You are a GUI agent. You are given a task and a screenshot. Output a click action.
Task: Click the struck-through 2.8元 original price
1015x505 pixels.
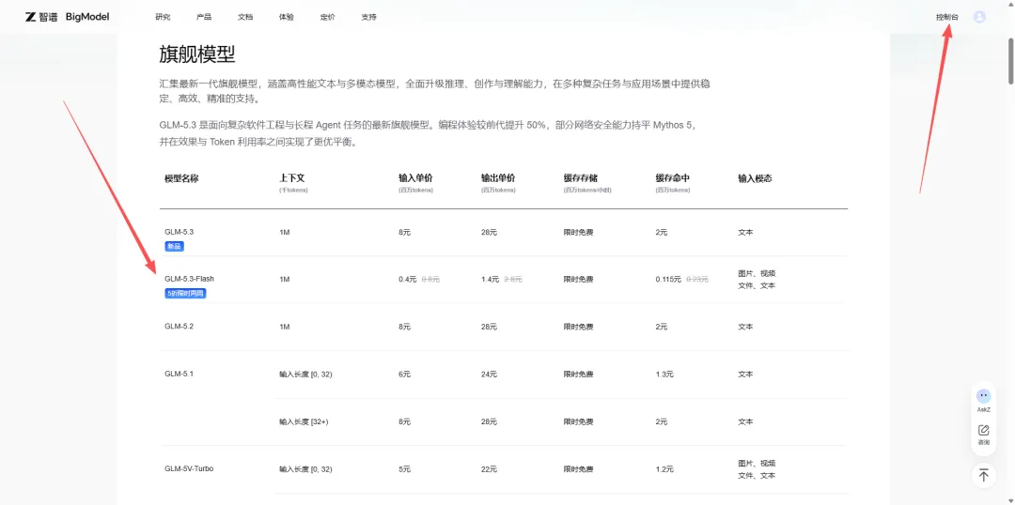coord(513,280)
